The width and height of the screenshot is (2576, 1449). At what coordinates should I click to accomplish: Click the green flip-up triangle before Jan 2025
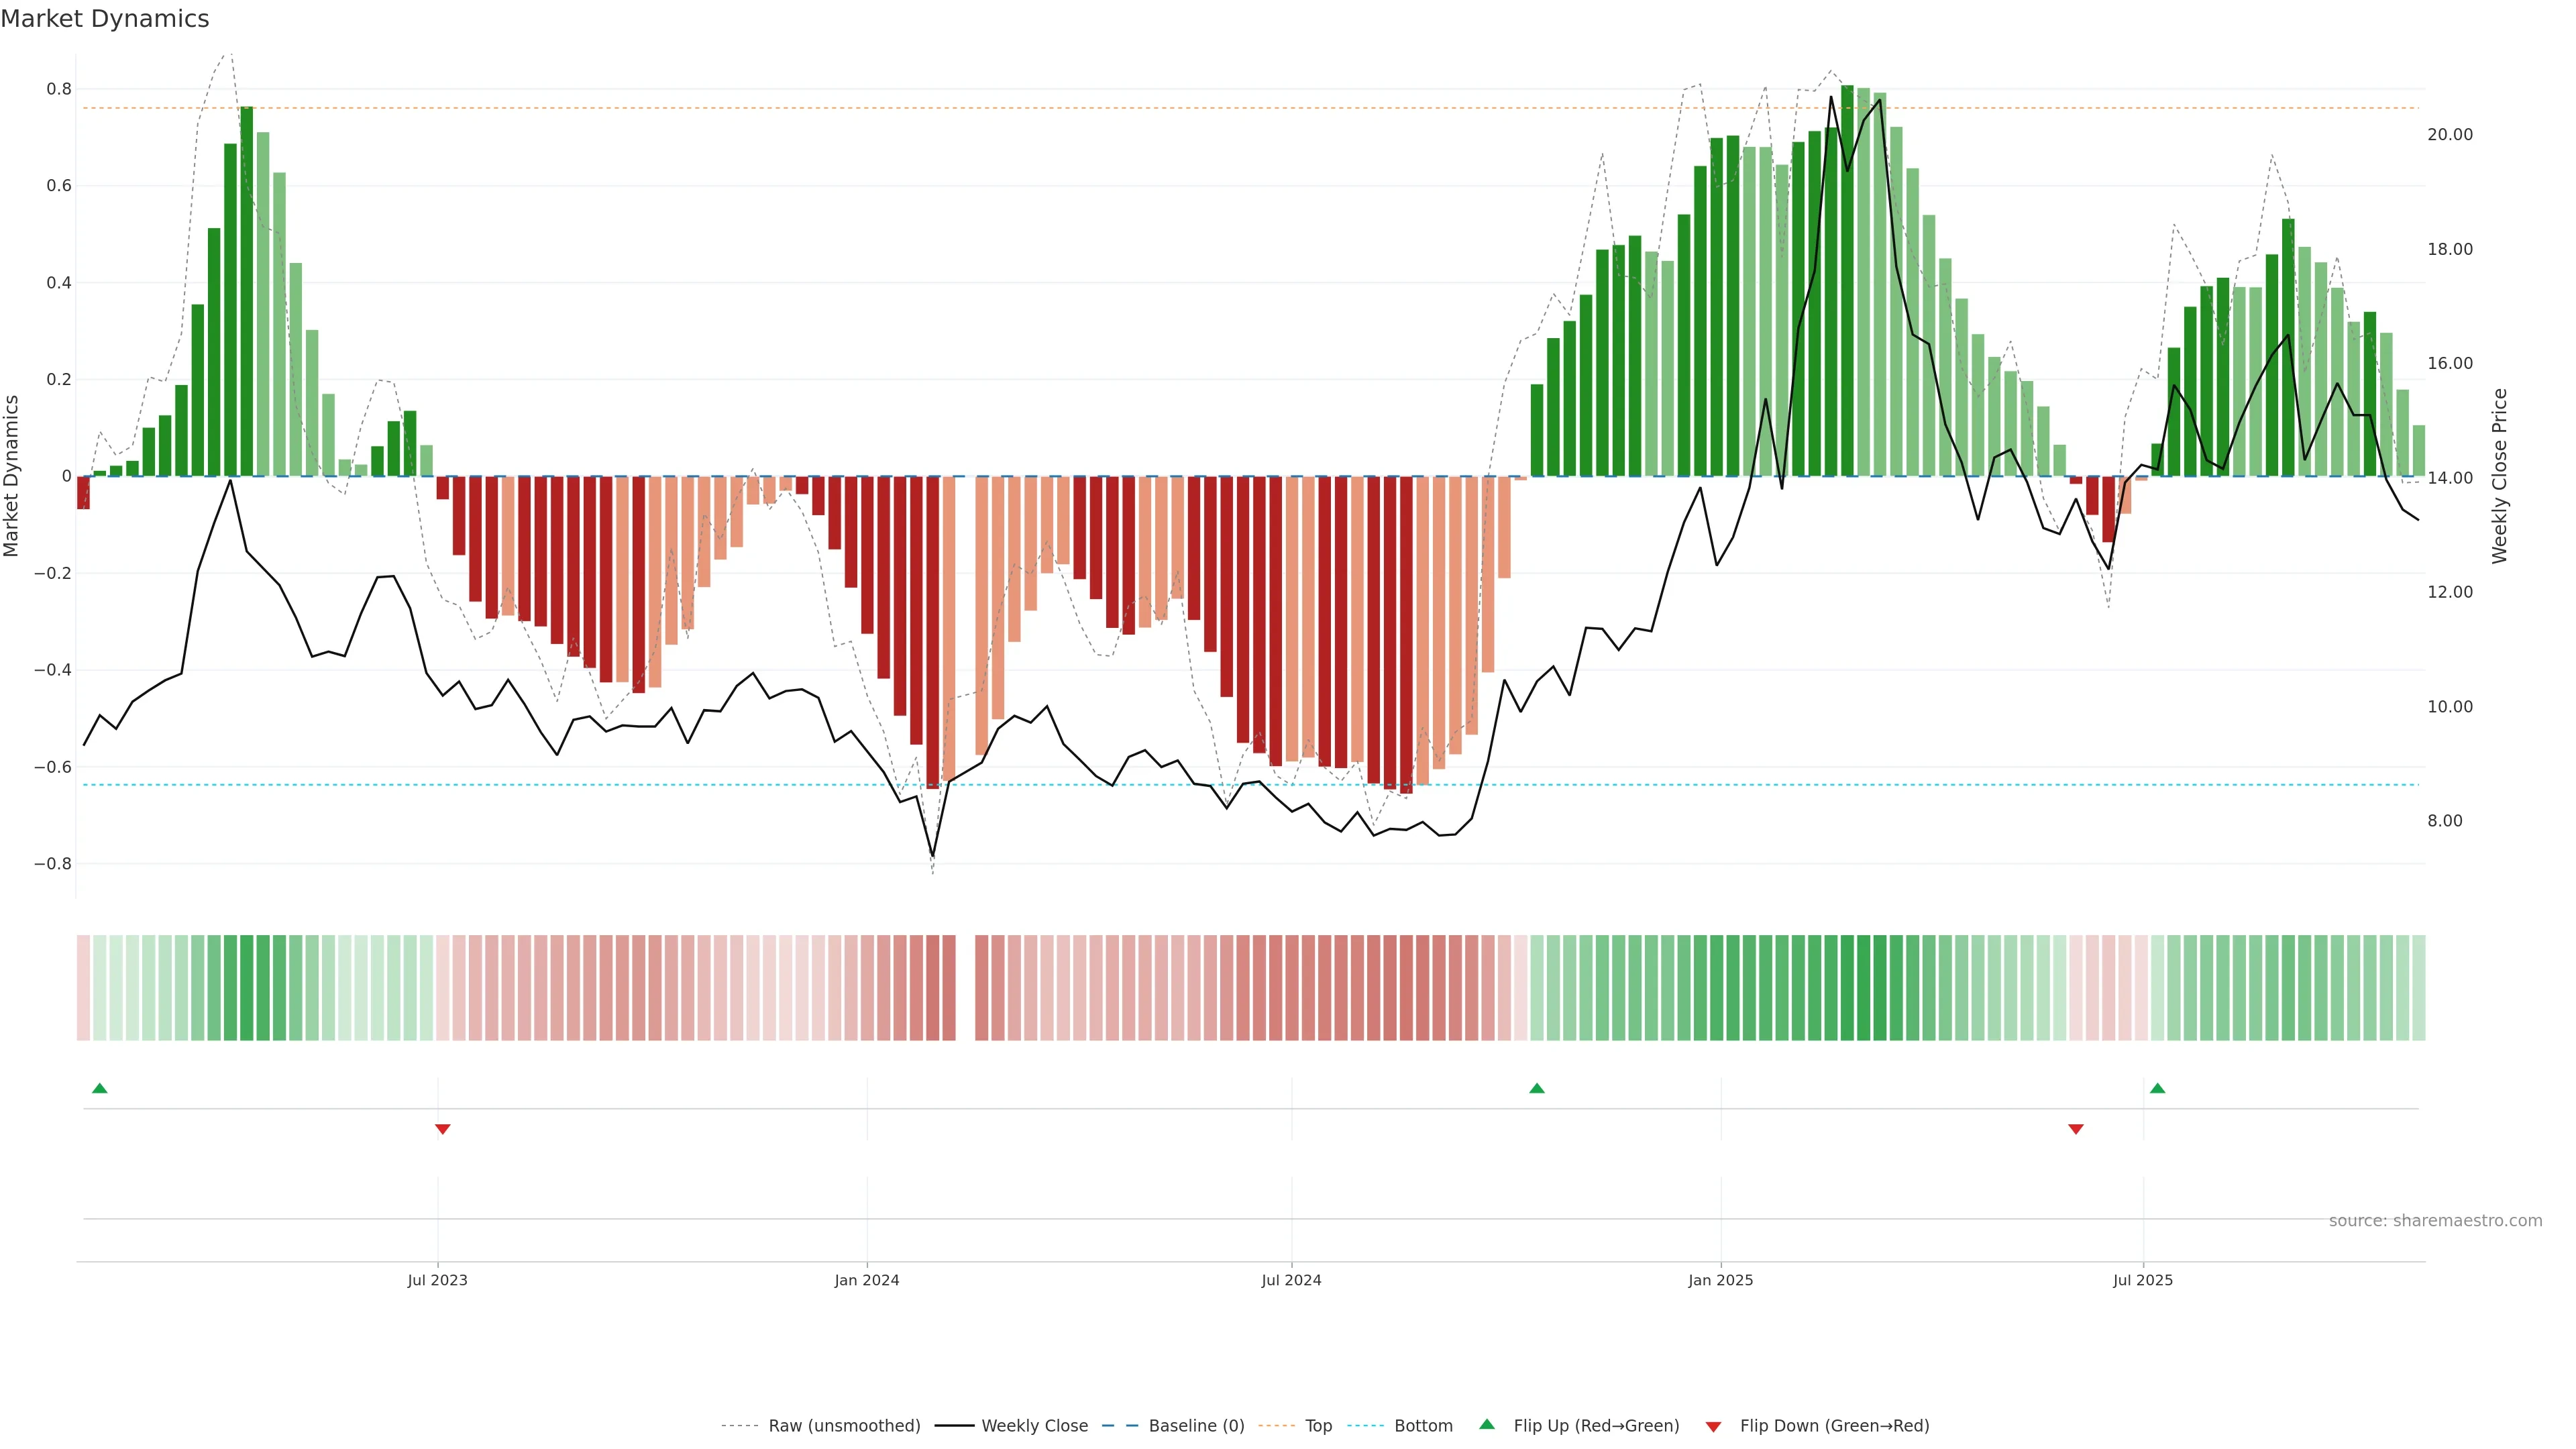coord(1537,1088)
